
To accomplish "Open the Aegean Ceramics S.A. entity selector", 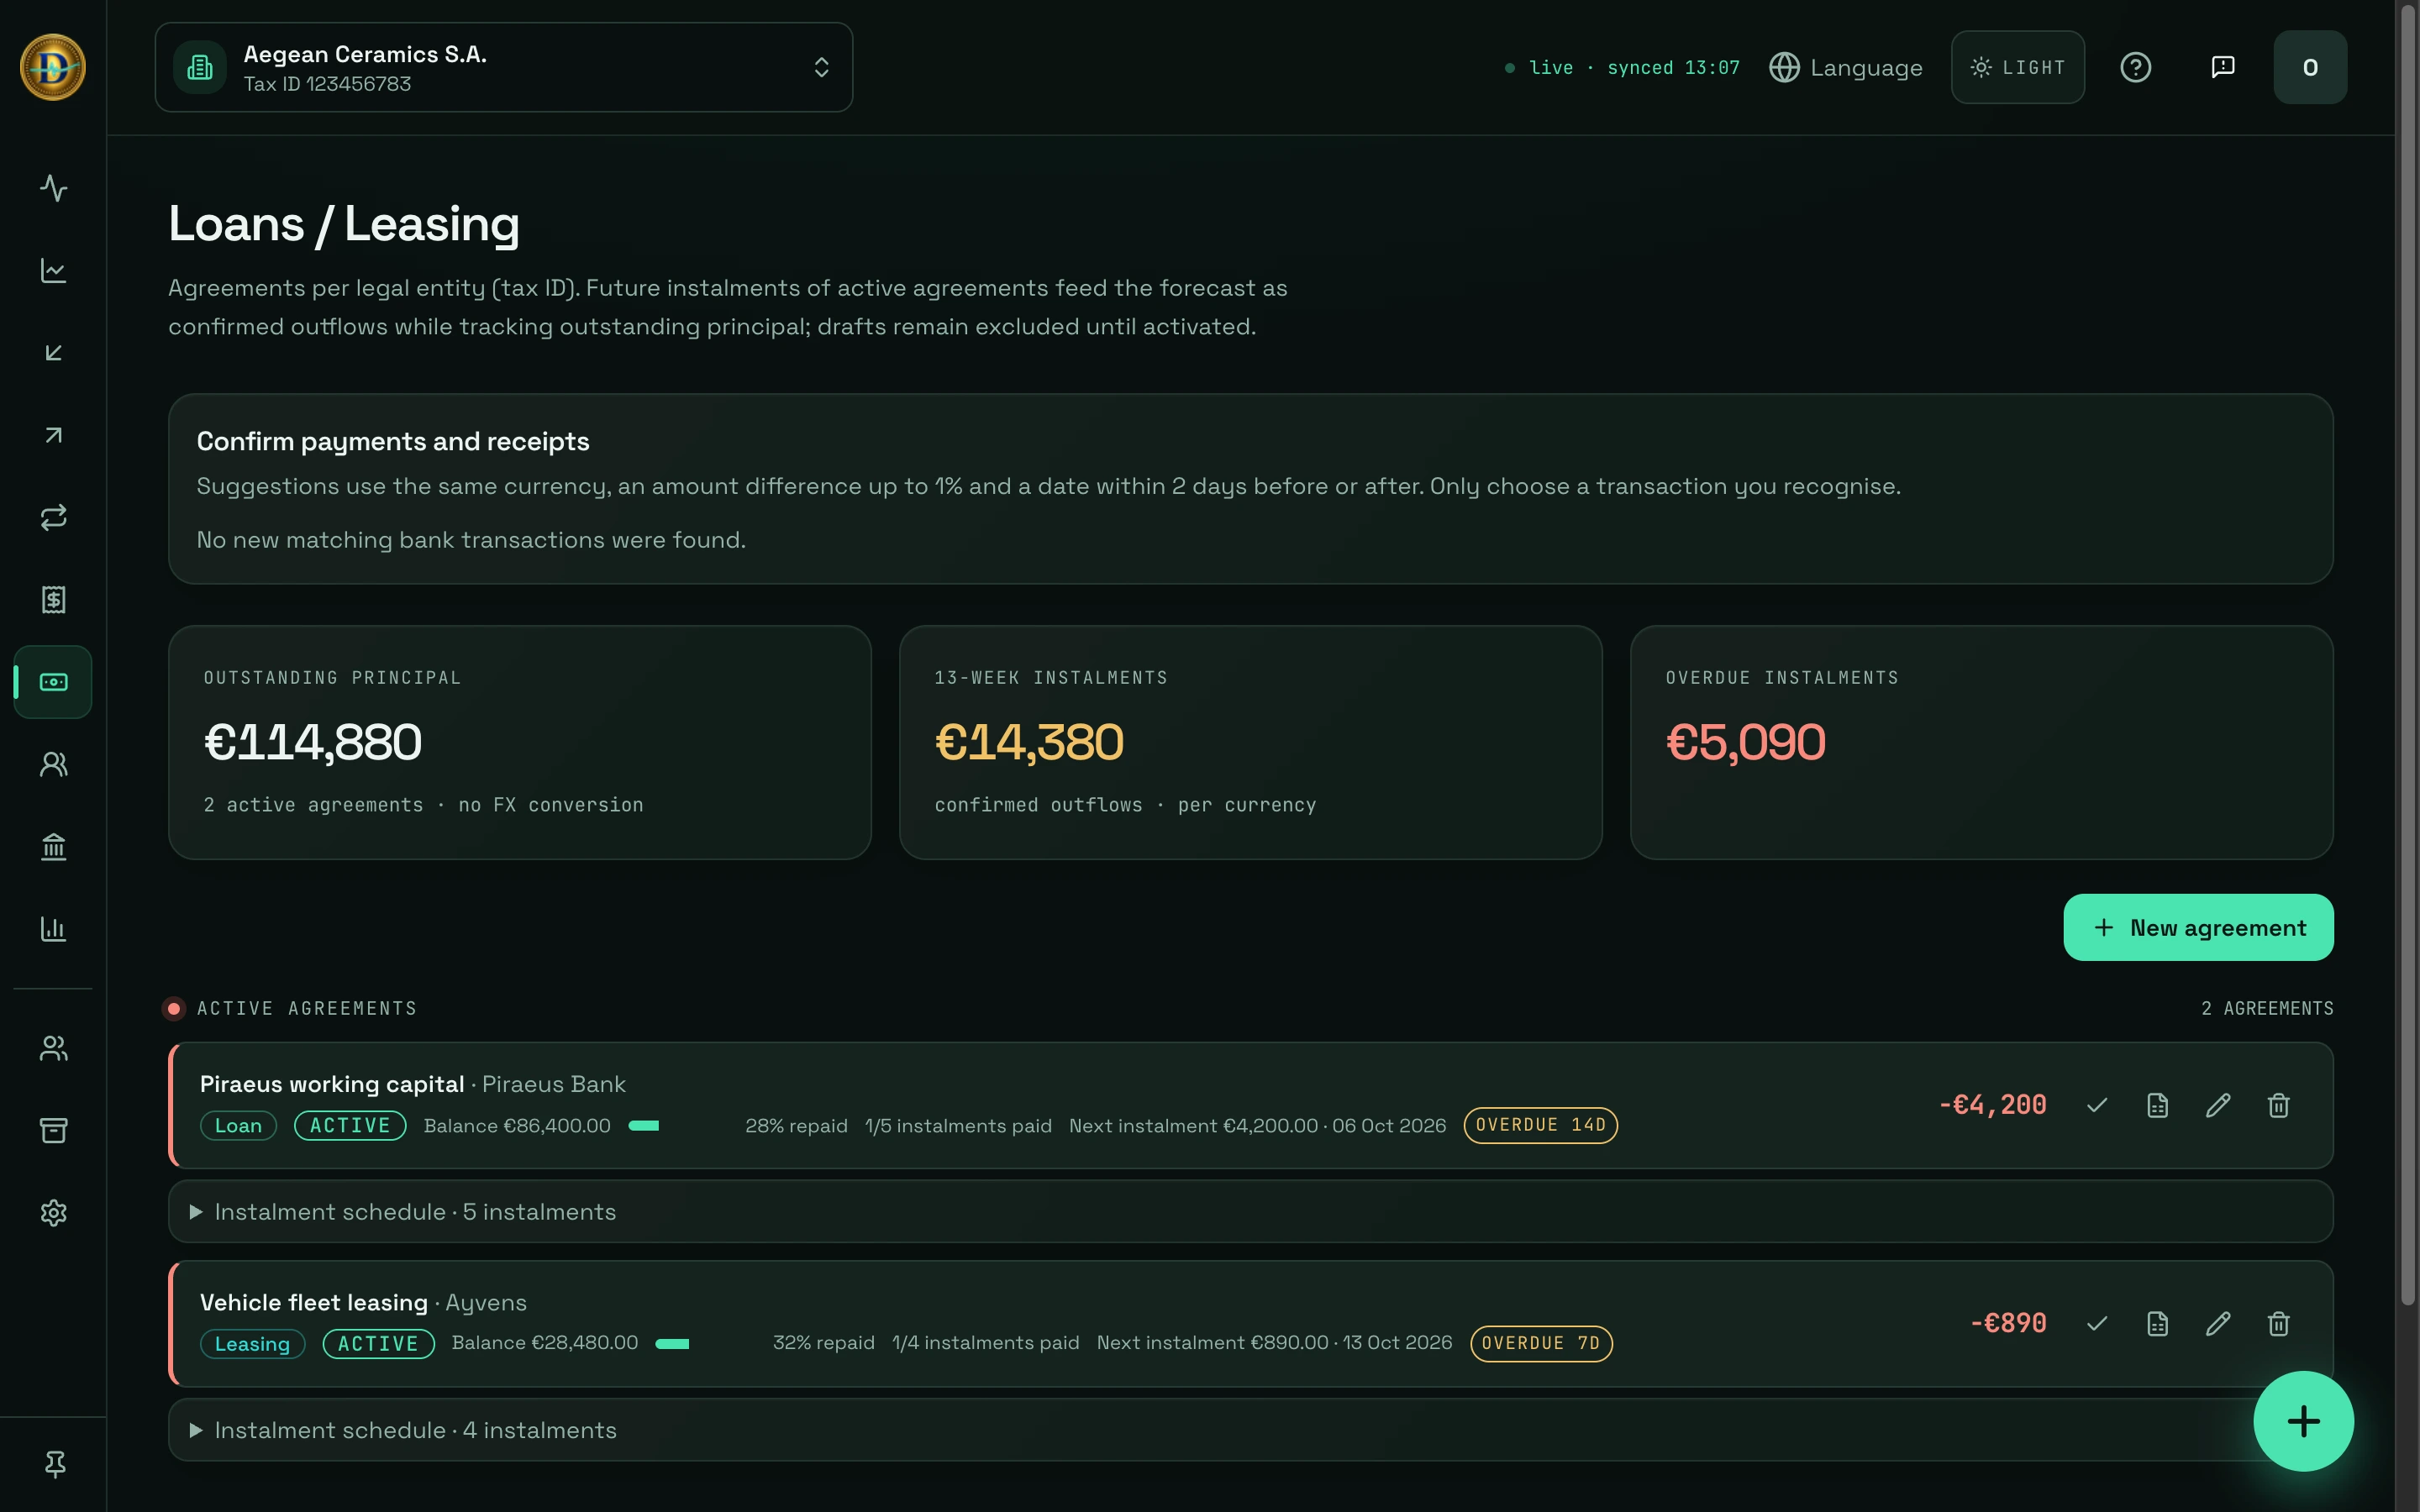I will pos(504,67).
